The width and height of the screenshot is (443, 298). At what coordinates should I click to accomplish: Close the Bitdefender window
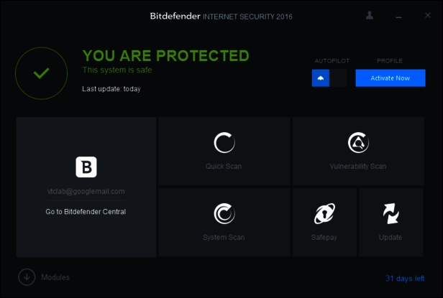tap(426, 15)
